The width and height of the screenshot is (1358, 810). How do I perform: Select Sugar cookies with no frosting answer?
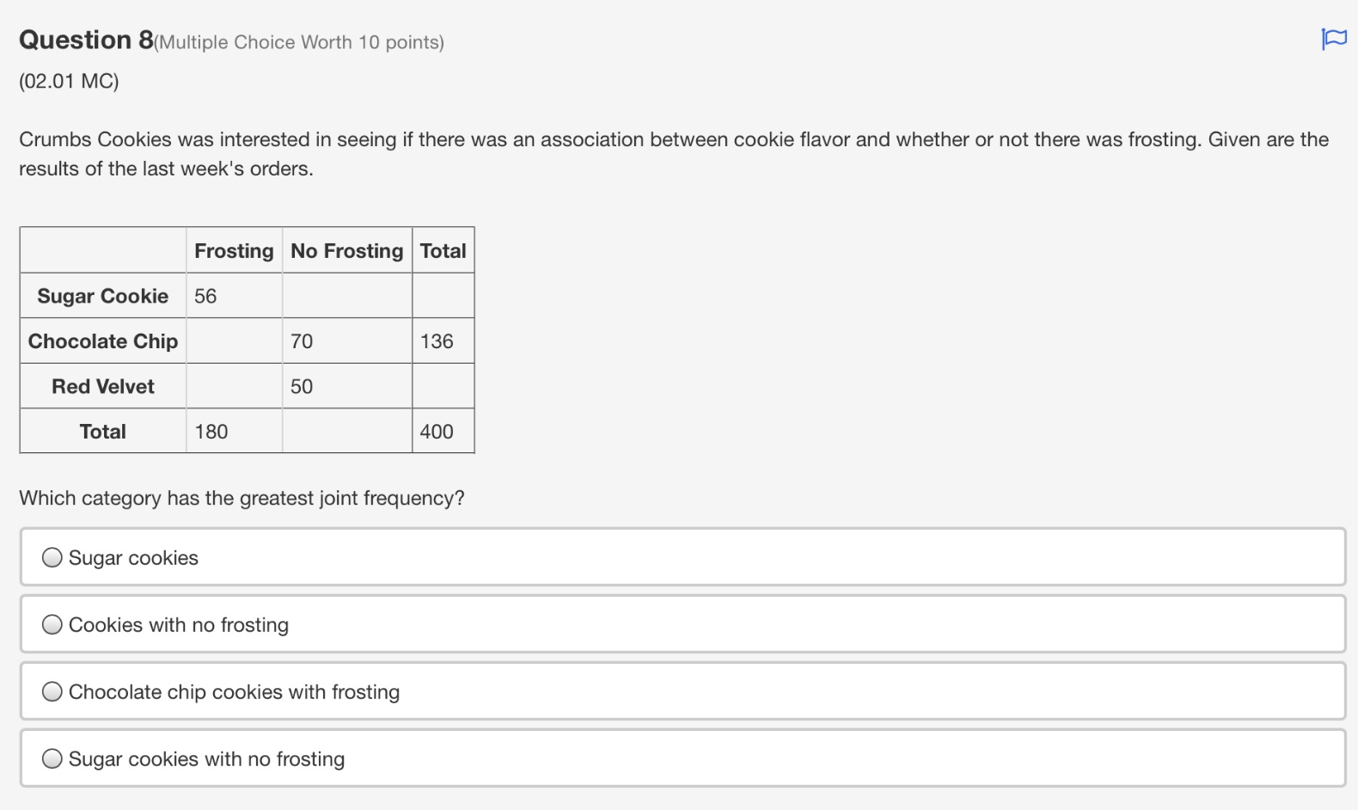point(52,758)
